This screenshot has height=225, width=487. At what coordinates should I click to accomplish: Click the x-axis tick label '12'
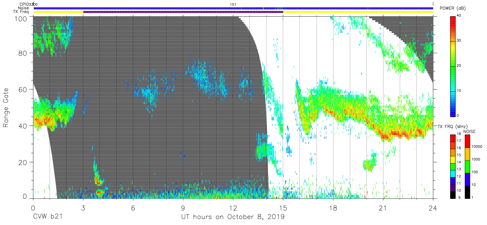click(233, 208)
